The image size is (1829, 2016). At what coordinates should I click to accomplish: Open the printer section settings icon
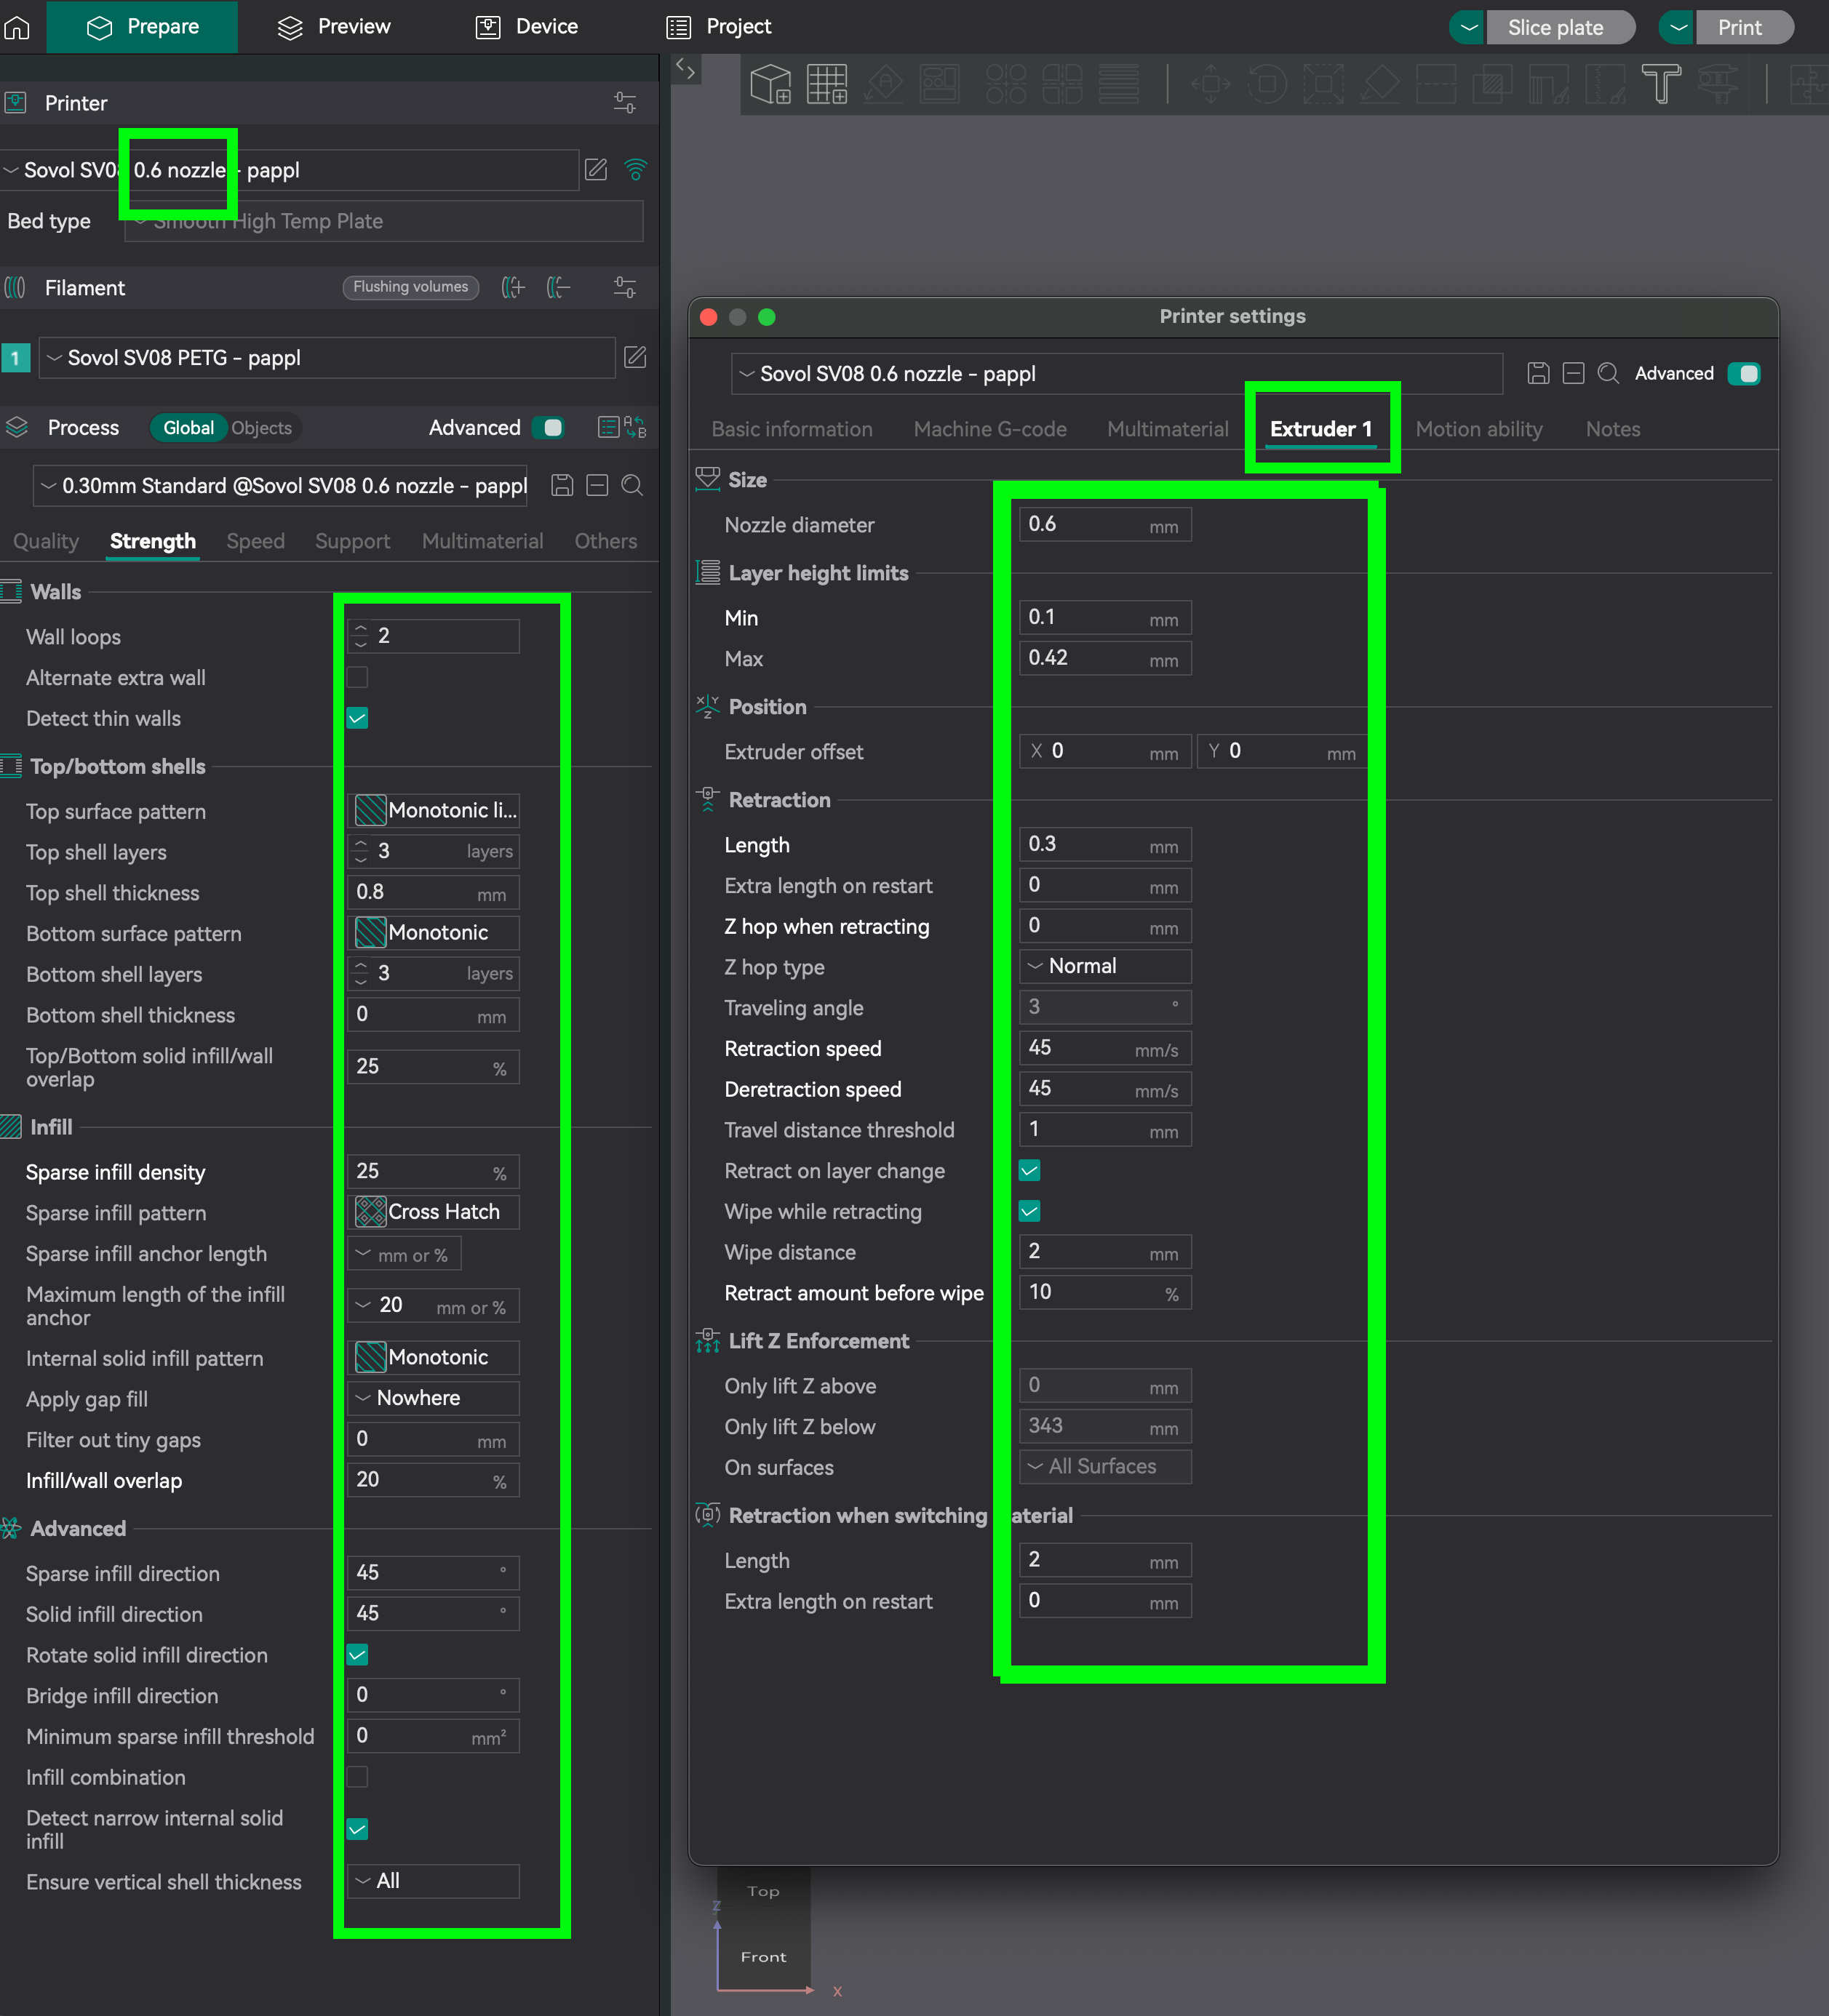pos(624,103)
